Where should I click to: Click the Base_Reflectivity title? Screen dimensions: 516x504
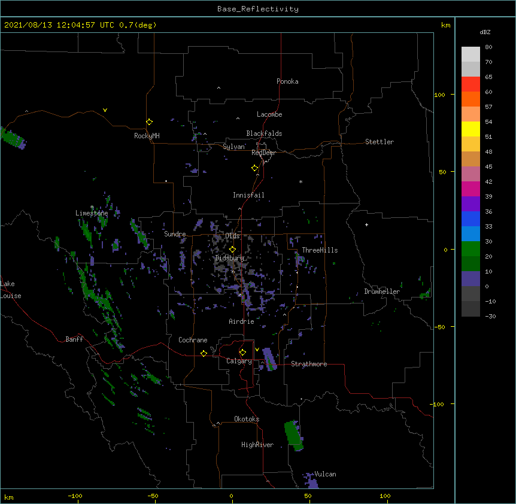258,9
